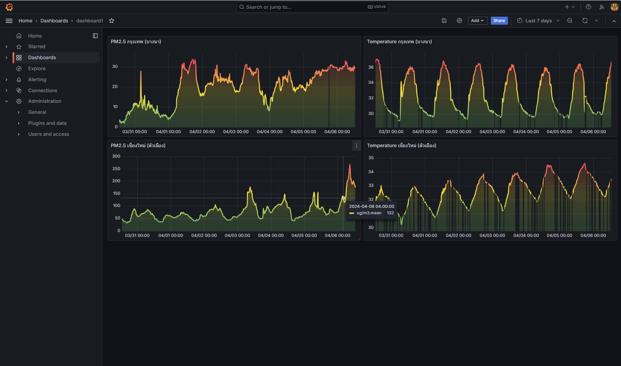
Task: Open the Add dropdown
Action: point(477,20)
